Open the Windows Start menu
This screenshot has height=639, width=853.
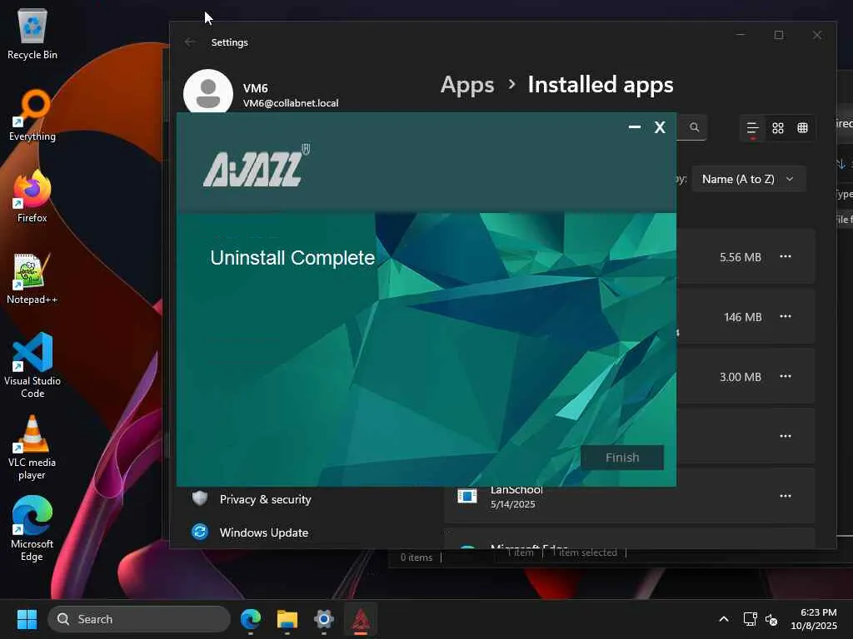27,619
